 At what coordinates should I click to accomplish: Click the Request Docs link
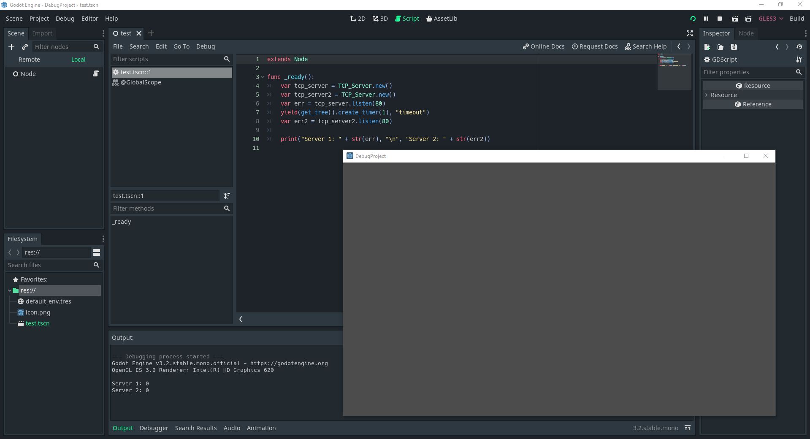(595, 46)
